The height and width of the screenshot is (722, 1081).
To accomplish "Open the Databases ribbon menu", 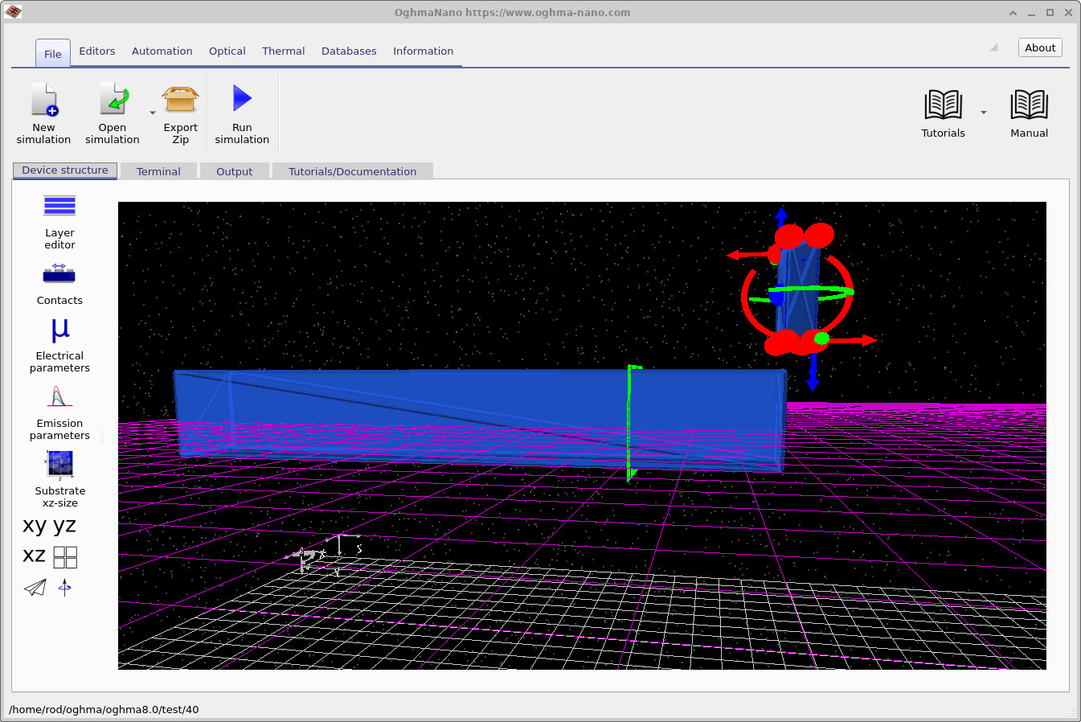I will (349, 51).
